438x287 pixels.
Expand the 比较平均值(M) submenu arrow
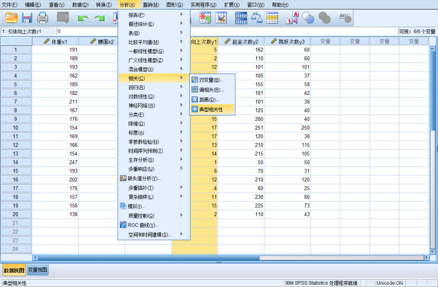click(182, 42)
